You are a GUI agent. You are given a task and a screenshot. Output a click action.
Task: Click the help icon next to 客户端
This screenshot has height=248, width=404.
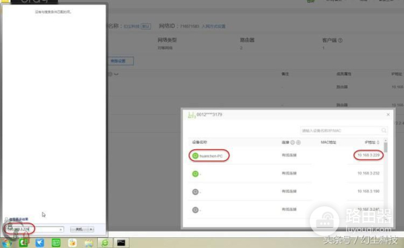tap(340, 40)
